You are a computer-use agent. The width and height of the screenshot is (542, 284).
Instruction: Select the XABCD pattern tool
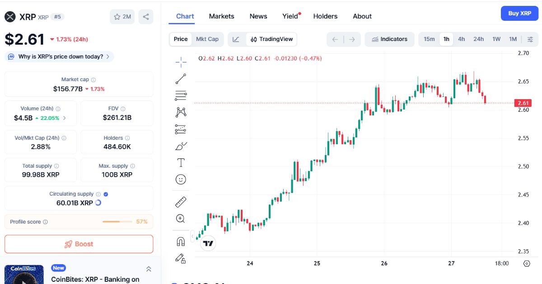tap(181, 112)
